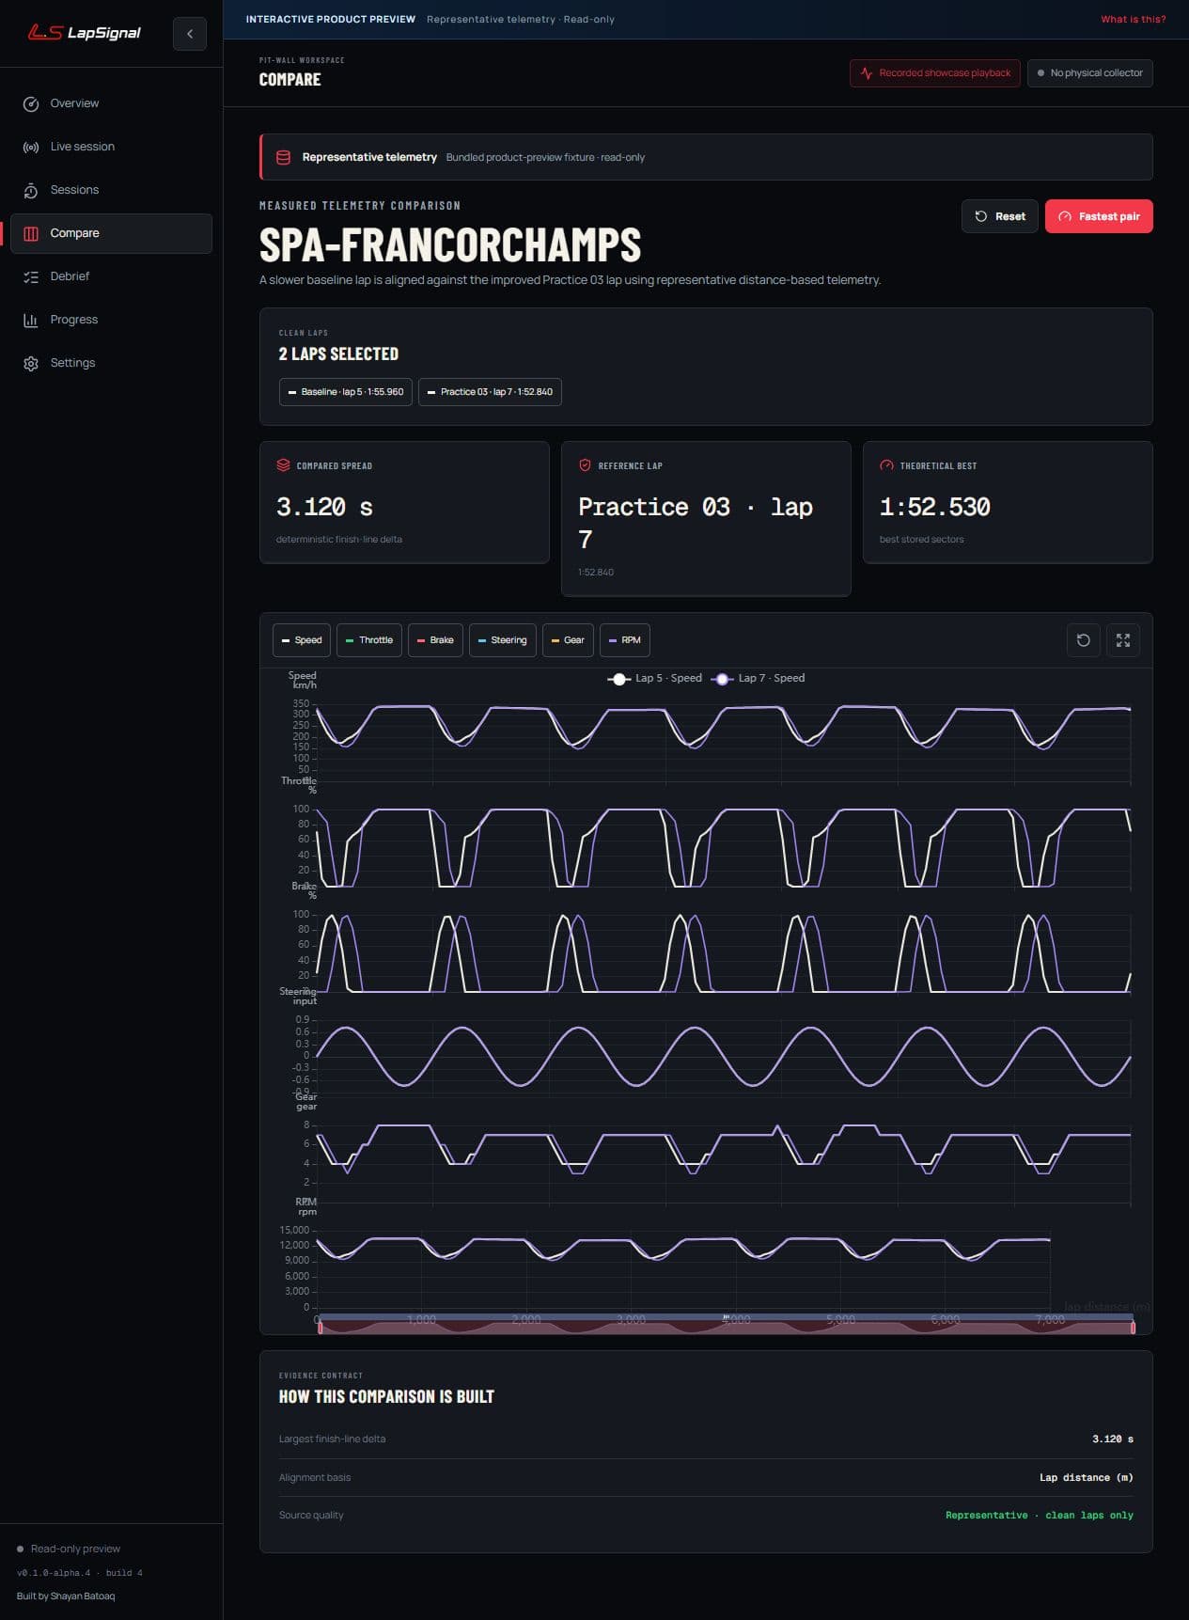1189x1620 pixels.
Task: Click the 1:52.530 theoretical best value
Action: (935, 508)
